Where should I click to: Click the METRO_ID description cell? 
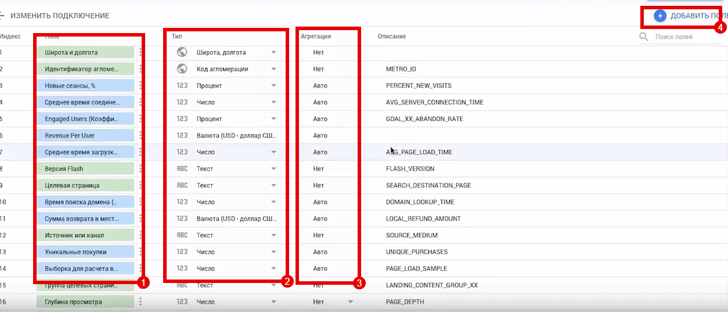[401, 69]
